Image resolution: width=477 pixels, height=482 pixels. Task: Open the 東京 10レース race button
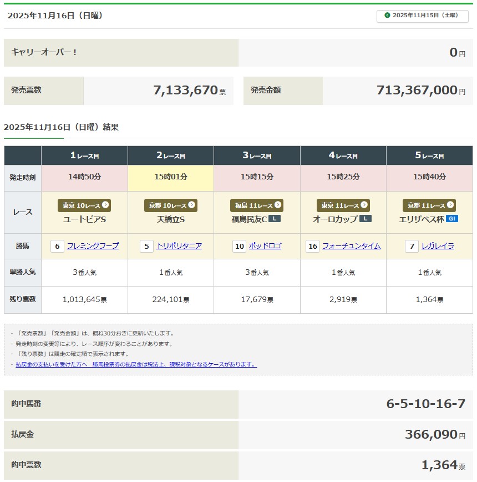pos(84,205)
